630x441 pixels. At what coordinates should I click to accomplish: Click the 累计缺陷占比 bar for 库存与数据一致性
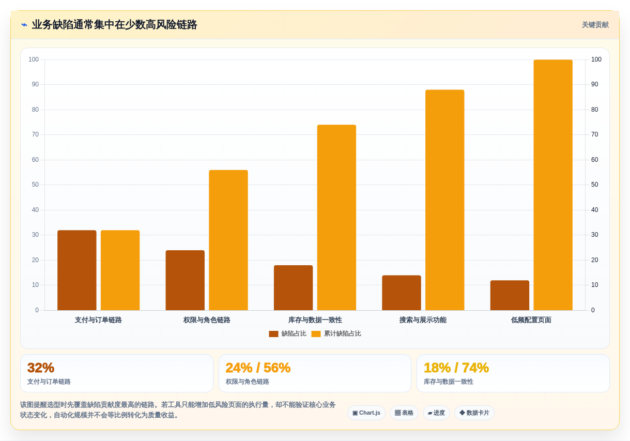click(x=336, y=218)
